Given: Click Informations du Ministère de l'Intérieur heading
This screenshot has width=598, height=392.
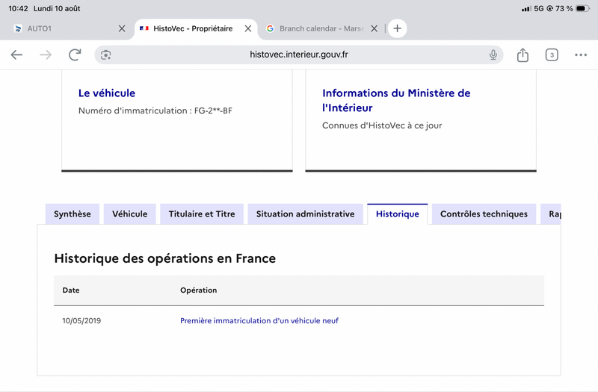Looking at the screenshot, I should tap(396, 101).
